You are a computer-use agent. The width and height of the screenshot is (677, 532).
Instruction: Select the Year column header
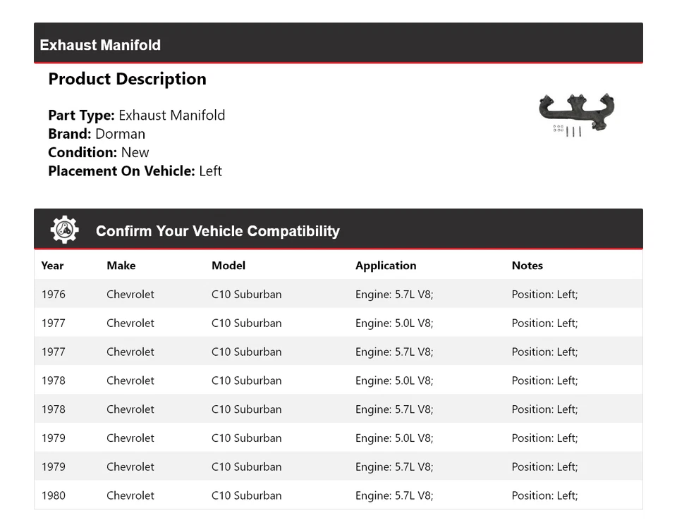52,266
